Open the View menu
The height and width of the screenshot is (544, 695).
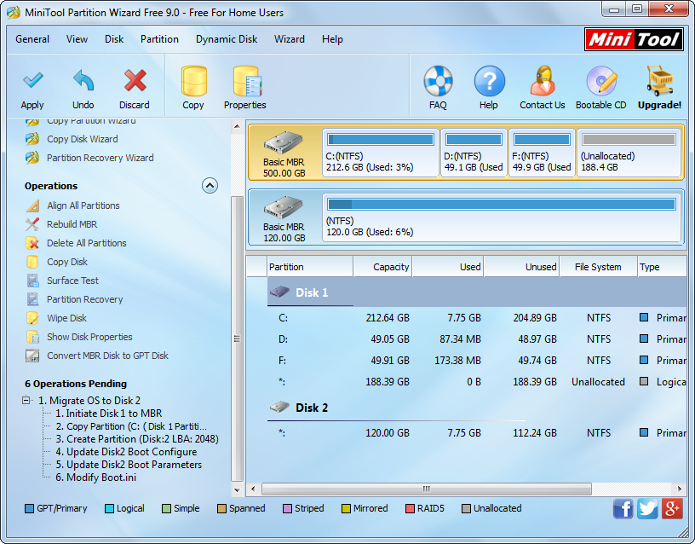tap(78, 39)
